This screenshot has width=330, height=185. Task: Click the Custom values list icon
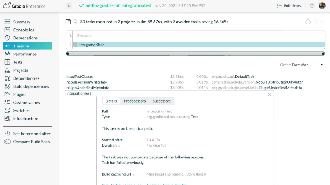point(7,103)
